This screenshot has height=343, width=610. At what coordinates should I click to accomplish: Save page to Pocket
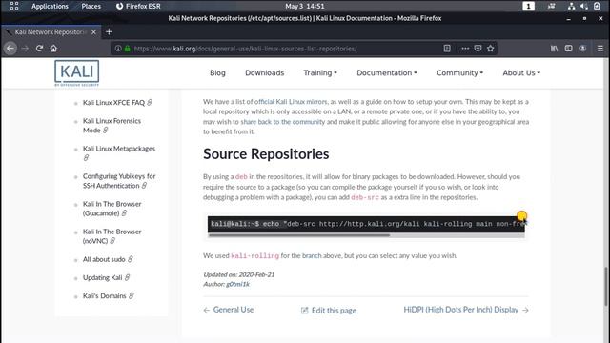(x=478, y=49)
